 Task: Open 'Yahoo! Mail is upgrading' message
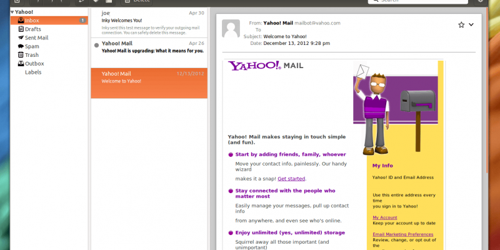(149, 52)
